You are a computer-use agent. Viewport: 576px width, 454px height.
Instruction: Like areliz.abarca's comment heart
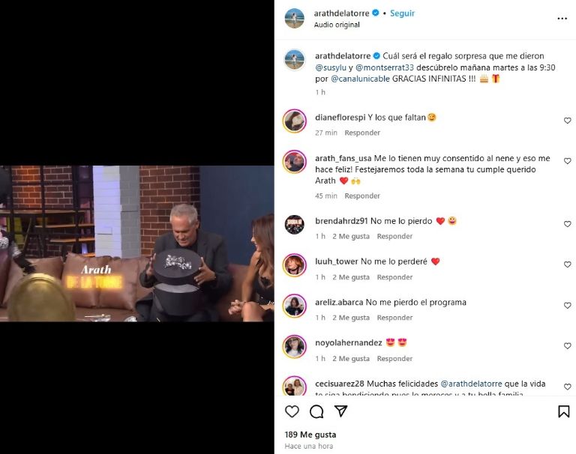pos(568,306)
